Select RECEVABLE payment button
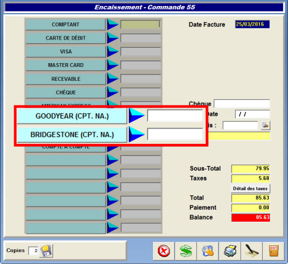The width and height of the screenshot is (288, 264). coord(66,78)
